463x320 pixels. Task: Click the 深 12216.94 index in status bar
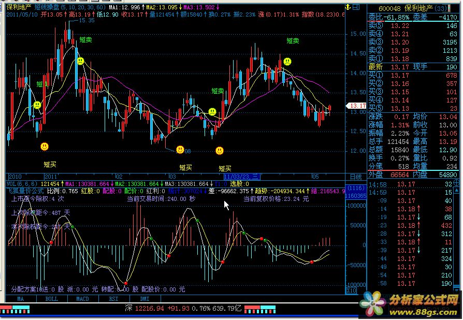pos(144,309)
